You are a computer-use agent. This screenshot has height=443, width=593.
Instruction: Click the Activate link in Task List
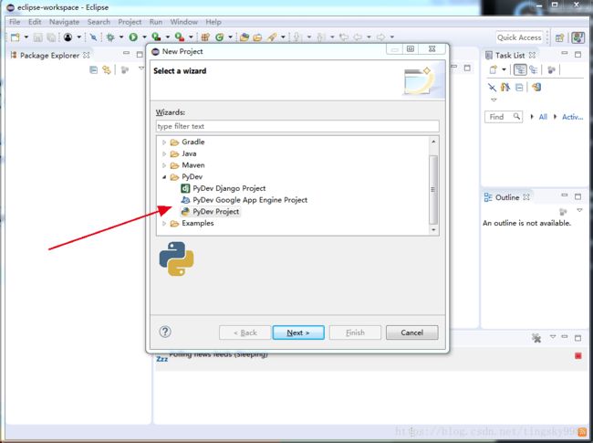point(572,117)
